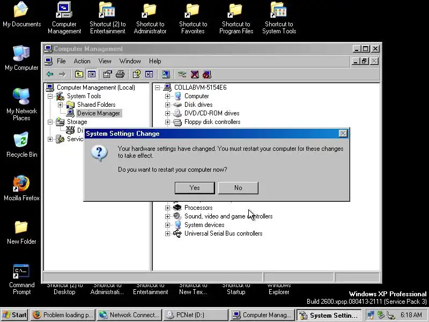Screen dimensions: 429x322
Task: Click the Scan for hardware changes icon
Action: (x=166, y=74)
